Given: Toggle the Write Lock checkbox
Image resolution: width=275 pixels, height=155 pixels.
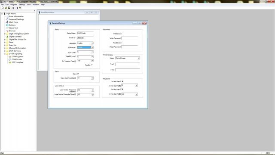Looking at the screenshot, I should click(x=122, y=34).
